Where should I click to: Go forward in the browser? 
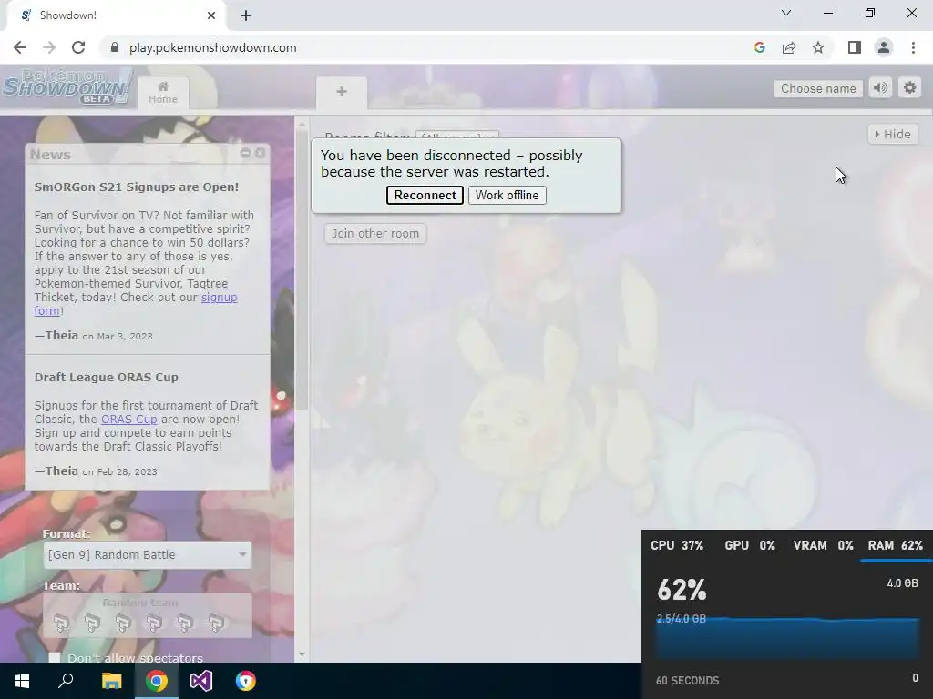pyautogui.click(x=49, y=47)
